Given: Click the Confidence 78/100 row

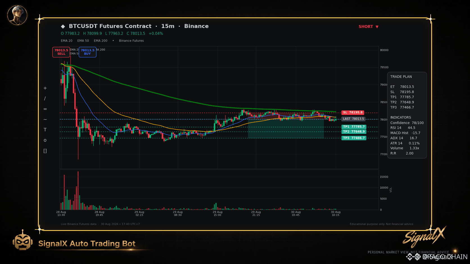Looking at the screenshot, I should (x=407, y=123).
